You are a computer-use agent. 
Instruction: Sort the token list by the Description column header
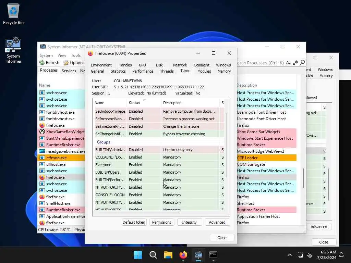[190, 103]
